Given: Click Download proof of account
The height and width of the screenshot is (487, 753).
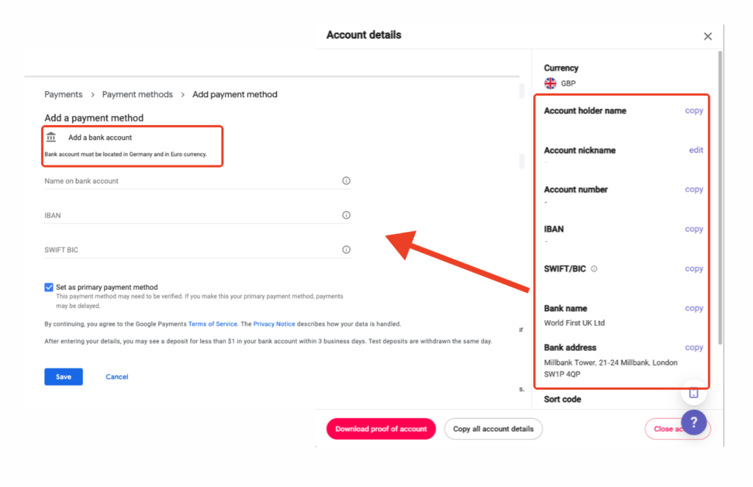Looking at the screenshot, I should tap(381, 429).
